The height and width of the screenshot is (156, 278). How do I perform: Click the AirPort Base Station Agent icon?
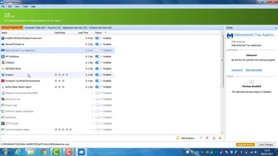coord(3,87)
